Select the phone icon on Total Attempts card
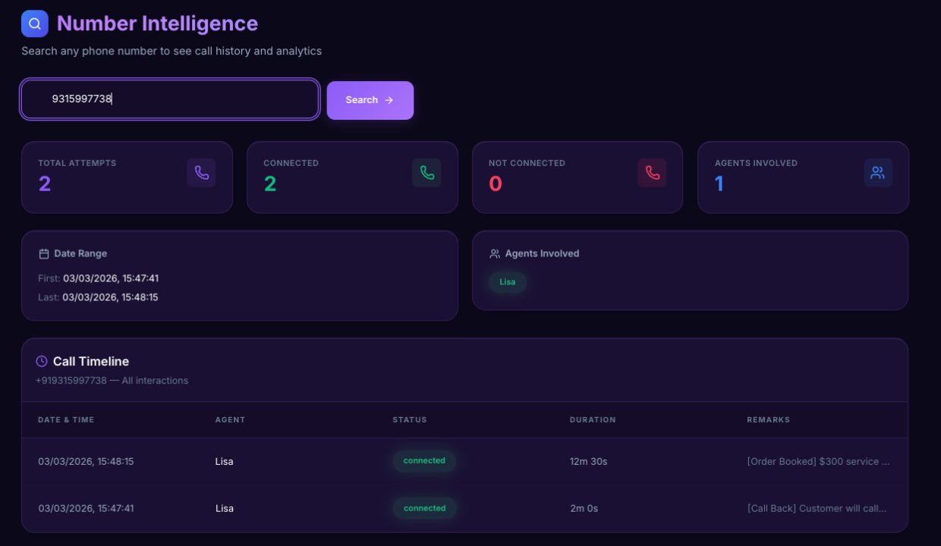Viewport: 941px width, 546px height. pyautogui.click(x=200, y=172)
